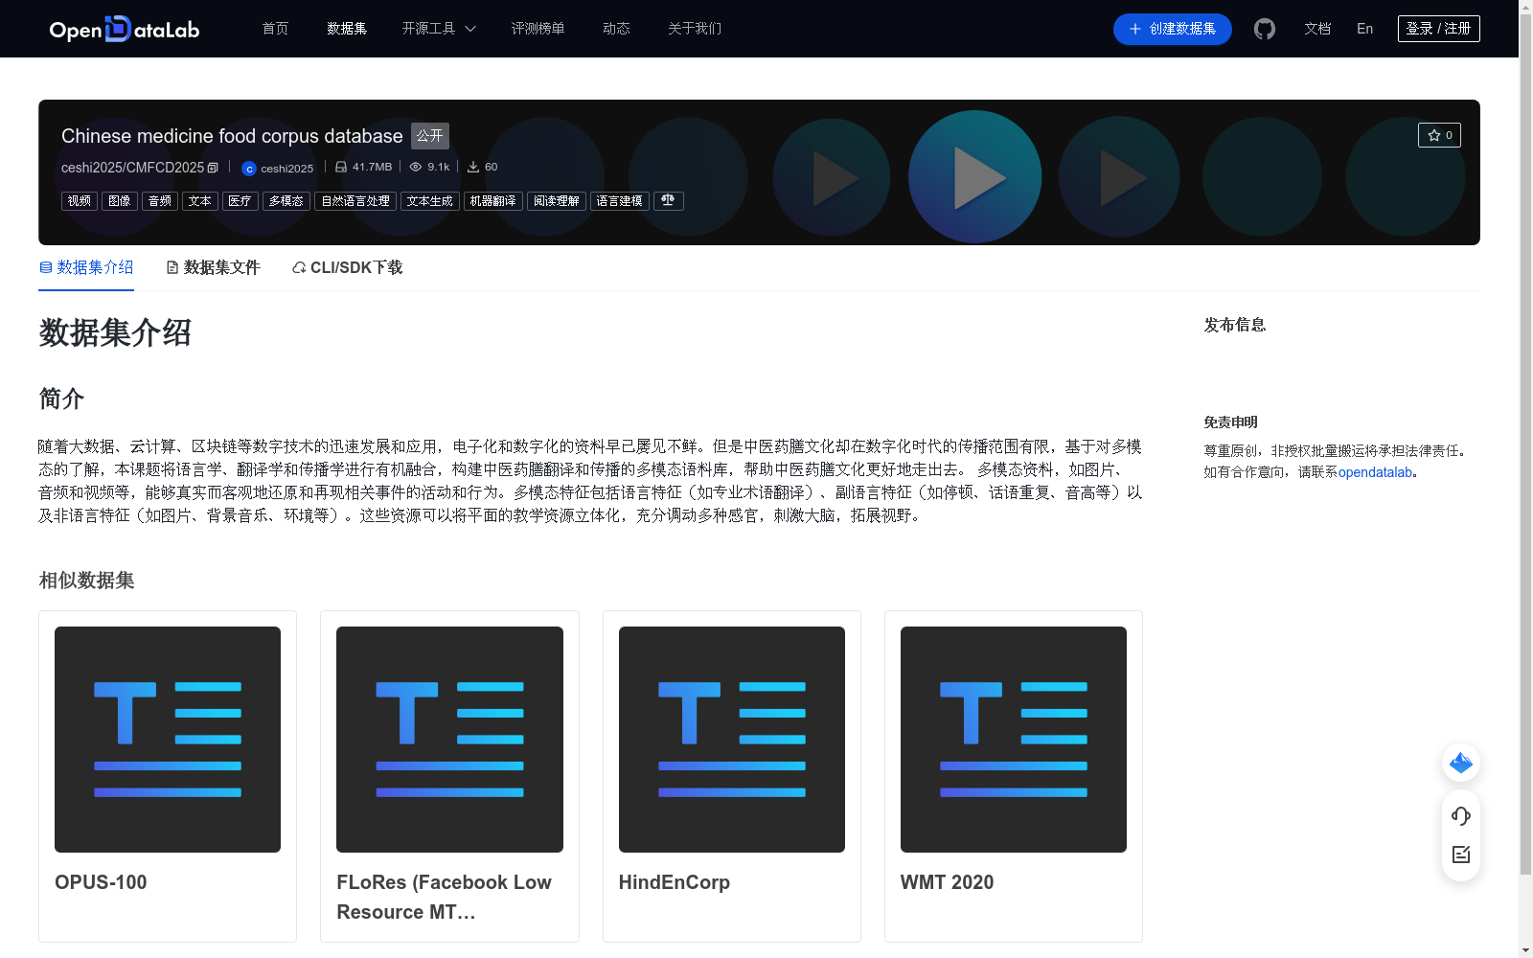The width and height of the screenshot is (1533, 958).
Task: Click the 图像 tag
Action: coord(120,200)
